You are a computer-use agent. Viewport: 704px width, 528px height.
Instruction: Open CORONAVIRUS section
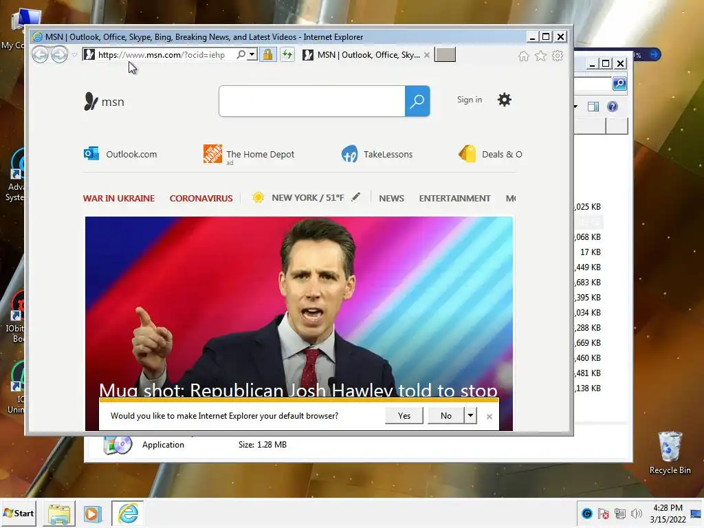[x=201, y=198]
